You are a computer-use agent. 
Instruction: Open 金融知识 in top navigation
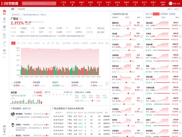(81, 4)
